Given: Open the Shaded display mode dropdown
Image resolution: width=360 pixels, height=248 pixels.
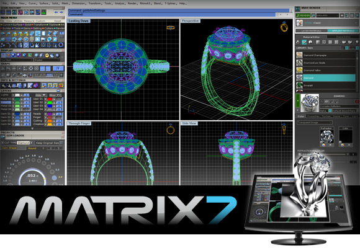Looking at the screenshot, I should pos(47,60).
